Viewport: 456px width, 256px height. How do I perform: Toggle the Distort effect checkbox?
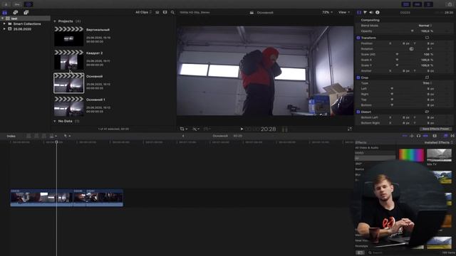pos(358,112)
